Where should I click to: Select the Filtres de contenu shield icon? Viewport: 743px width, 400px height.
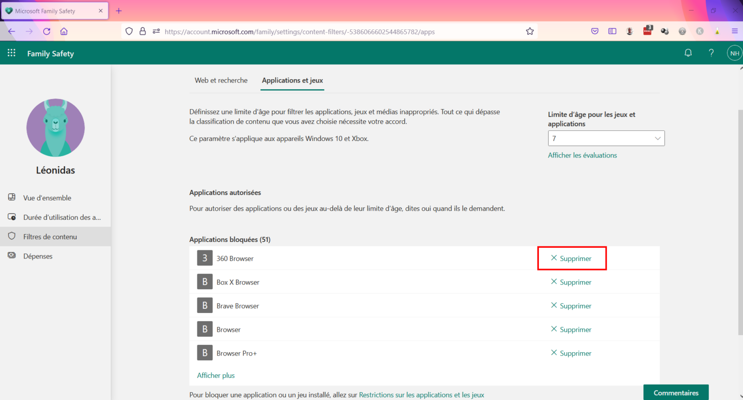tap(12, 236)
